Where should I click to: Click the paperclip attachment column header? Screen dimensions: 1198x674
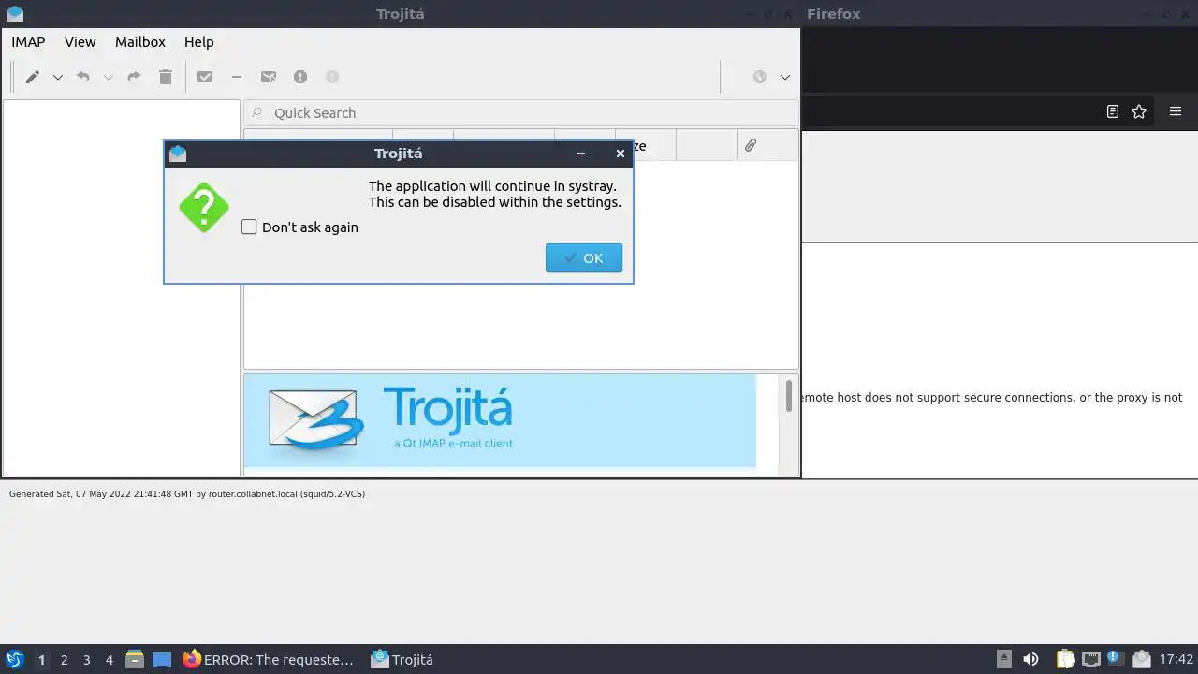pyautogui.click(x=751, y=145)
